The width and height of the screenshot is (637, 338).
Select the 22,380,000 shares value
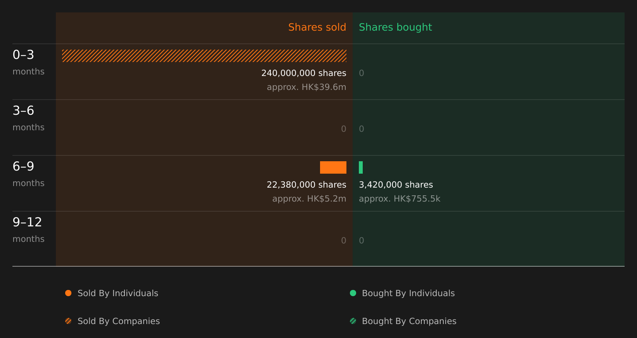(306, 185)
